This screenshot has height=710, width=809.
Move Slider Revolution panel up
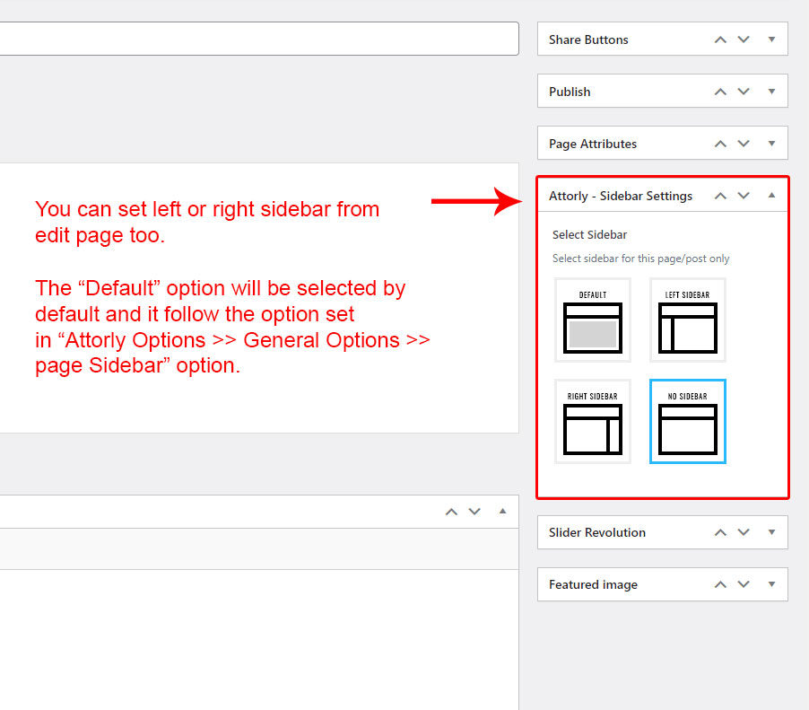(720, 532)
